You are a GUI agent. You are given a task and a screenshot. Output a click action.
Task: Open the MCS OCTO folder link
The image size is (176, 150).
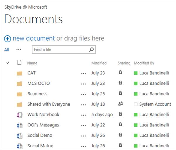[x=39, y=84]
